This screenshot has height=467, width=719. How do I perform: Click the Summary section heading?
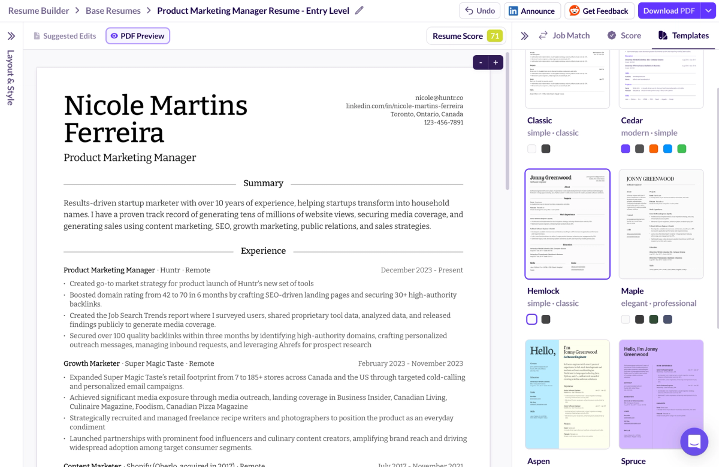263,183
